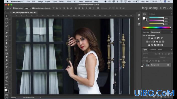177x99 pixels.
Task: Toggle lock all padlock icon
Action: (159, 61)
